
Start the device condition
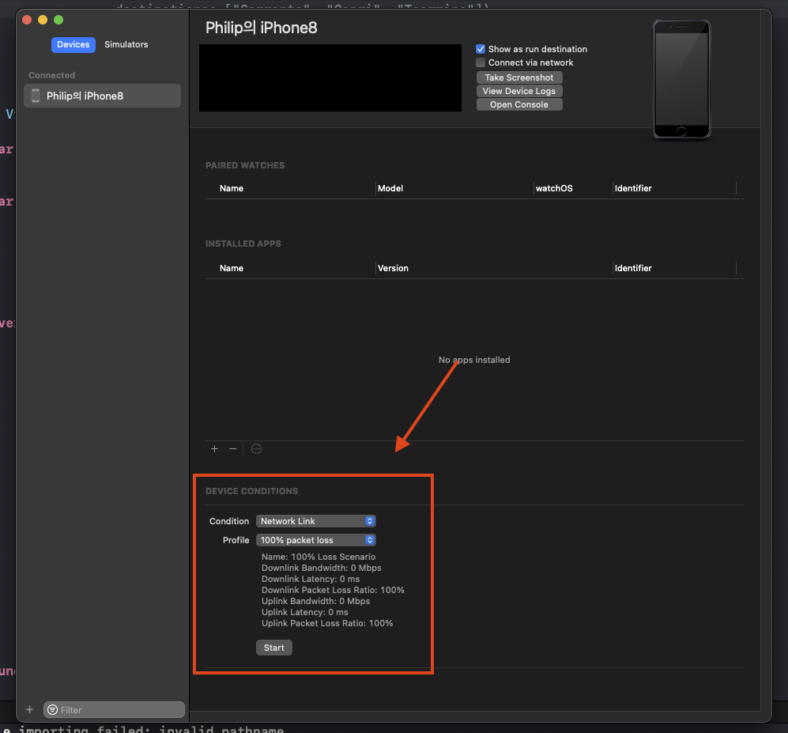274,648
